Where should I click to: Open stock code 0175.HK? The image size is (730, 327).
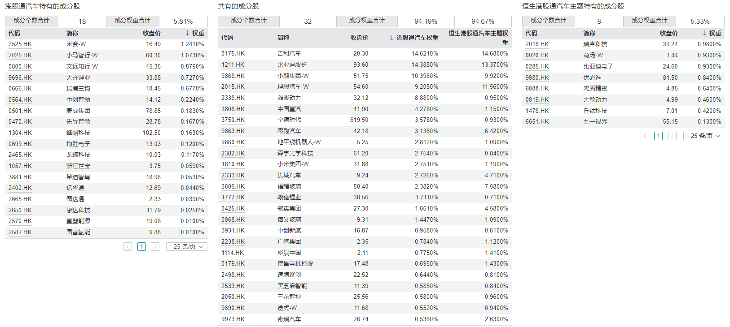(x=233, y=54)
